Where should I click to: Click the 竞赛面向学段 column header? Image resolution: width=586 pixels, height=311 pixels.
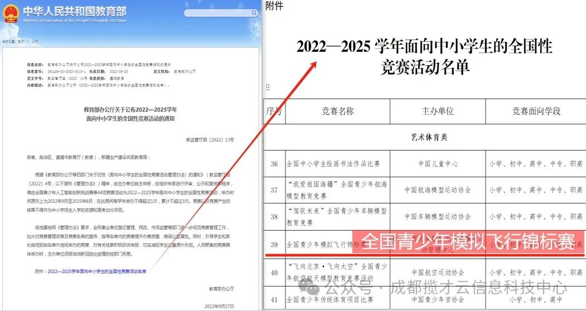tap(536, 111)
